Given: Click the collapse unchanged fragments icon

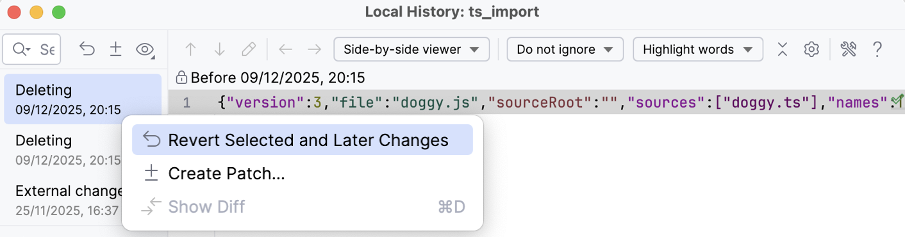Looking at the screenshot, I should click(783, 49).
